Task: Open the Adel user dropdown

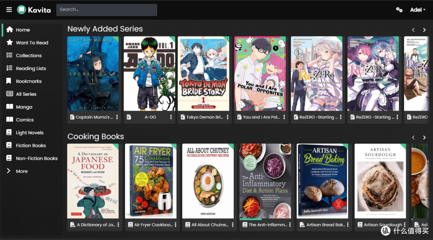Action: tap(417, 10)
